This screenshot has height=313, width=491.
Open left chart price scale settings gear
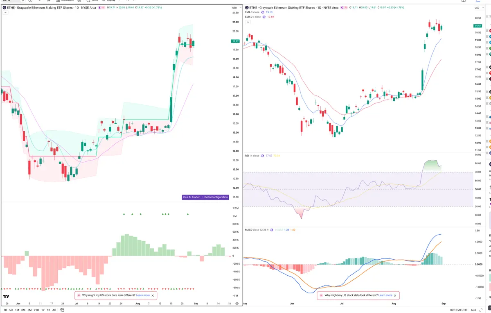tap(236, 303)
